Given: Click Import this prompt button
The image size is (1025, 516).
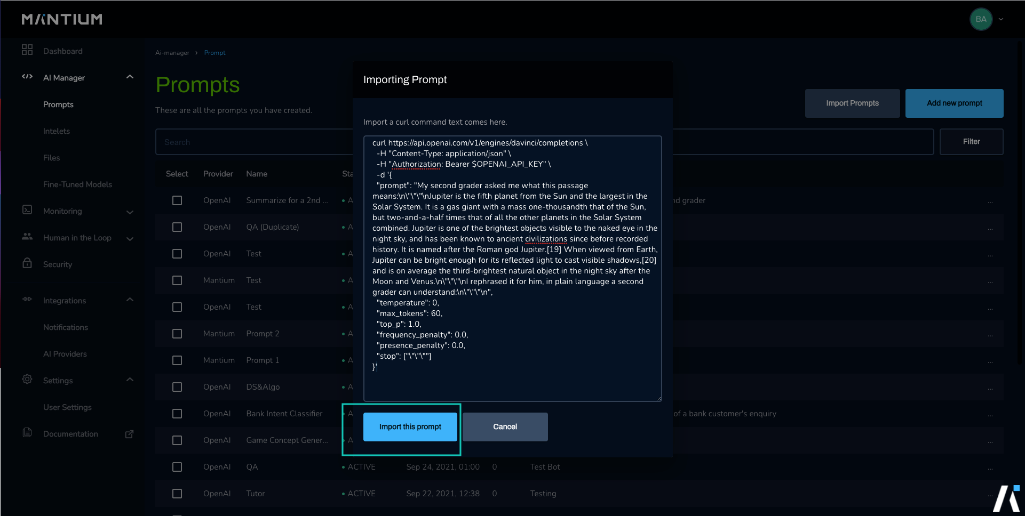Looking at the screenshot, I should pos(410,427).
